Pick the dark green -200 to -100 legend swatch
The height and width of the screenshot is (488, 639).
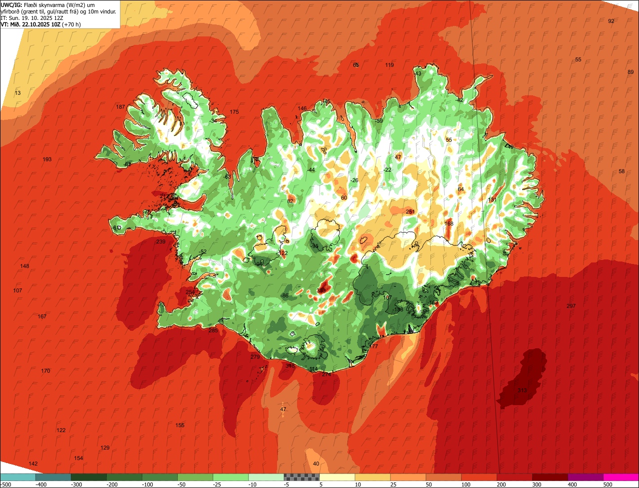[124, 477]
